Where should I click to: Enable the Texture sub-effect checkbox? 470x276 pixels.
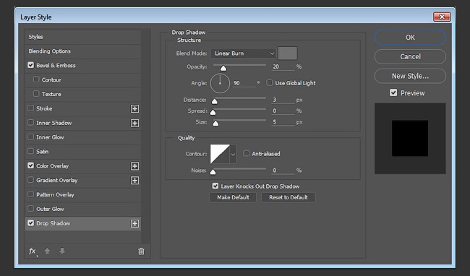(36, 94)
